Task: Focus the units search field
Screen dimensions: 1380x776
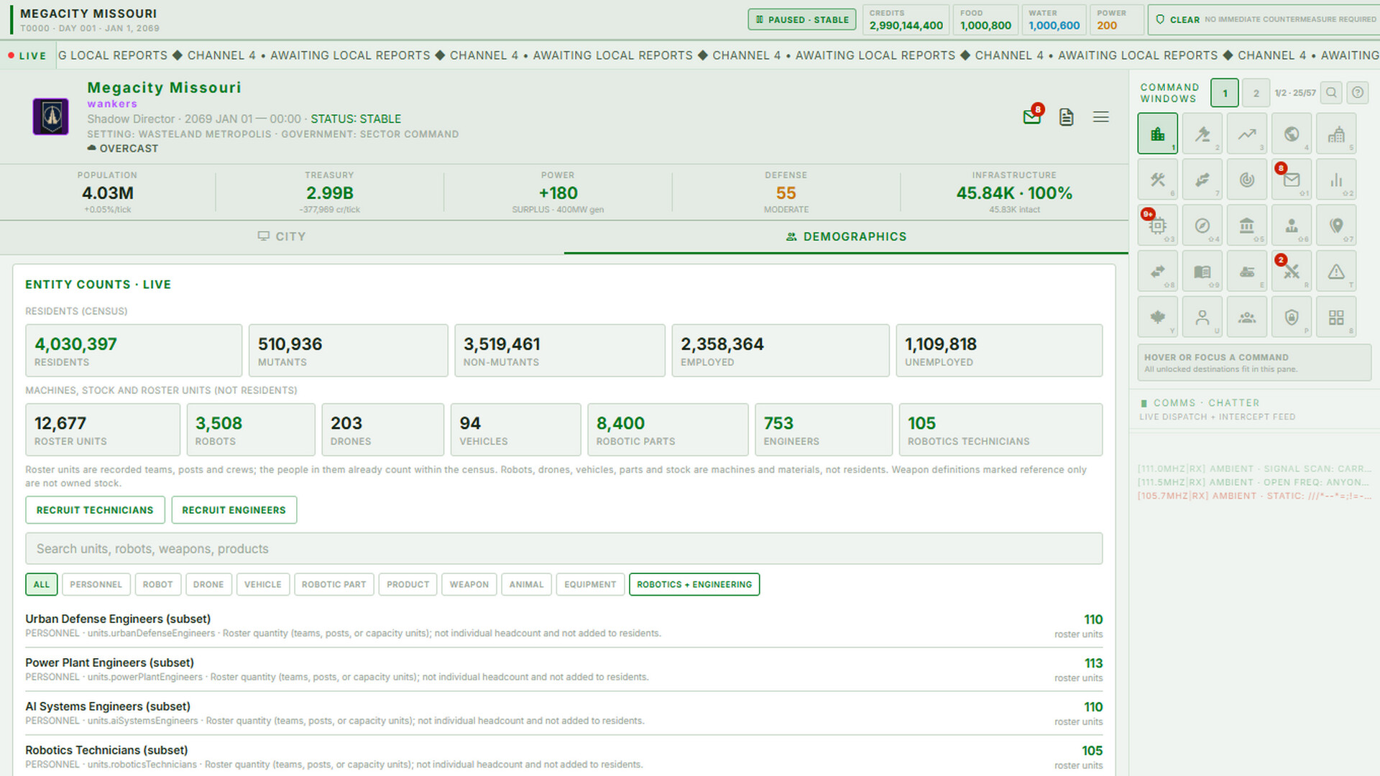Action: tap(564, 549)
